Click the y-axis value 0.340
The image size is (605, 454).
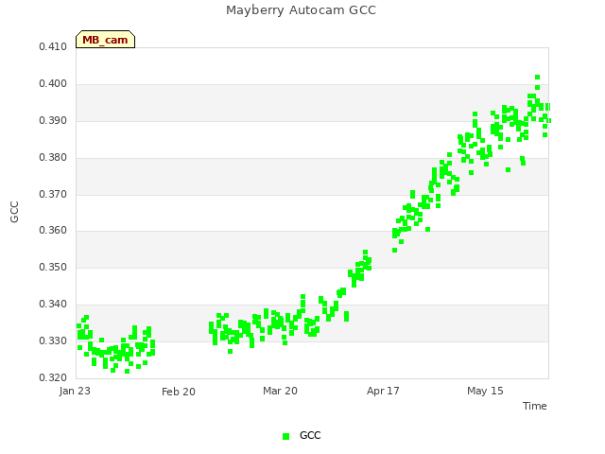click(x=53, y=305)
